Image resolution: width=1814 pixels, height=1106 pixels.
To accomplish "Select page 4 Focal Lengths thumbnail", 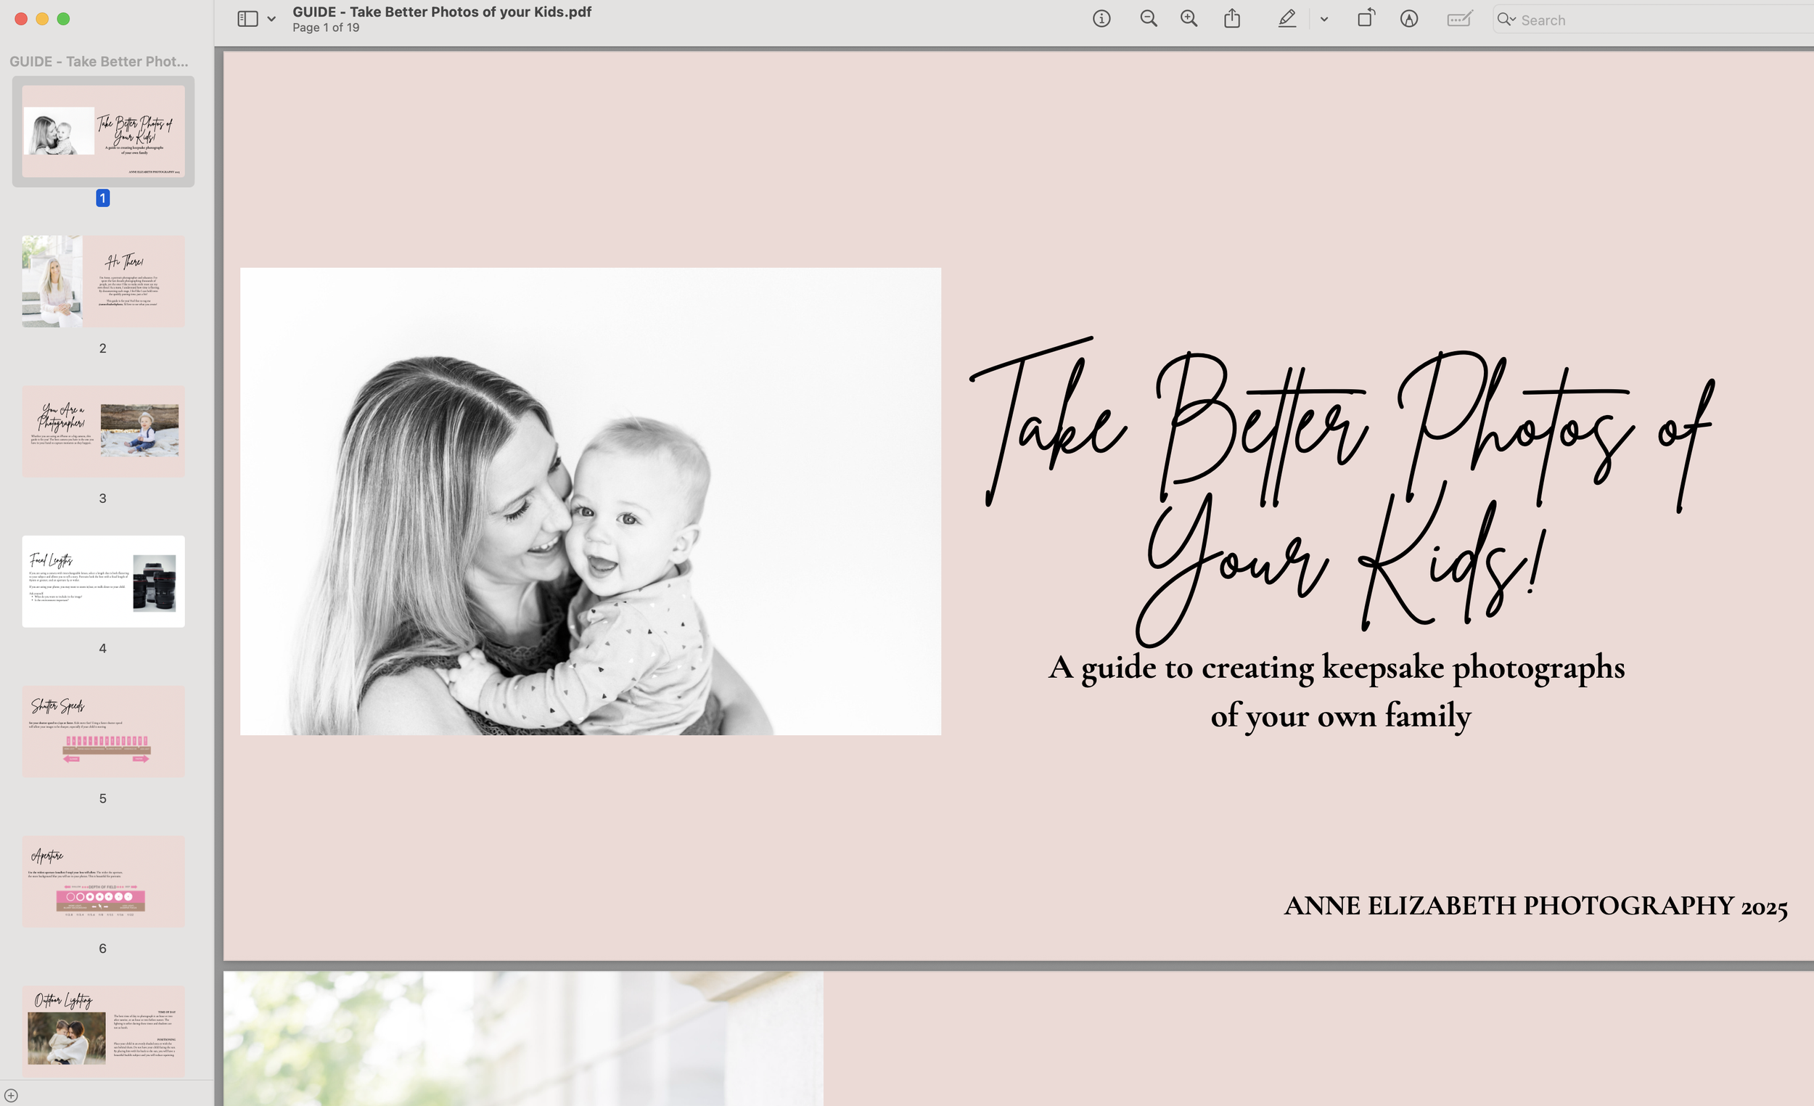I will (x=103, y=581).
